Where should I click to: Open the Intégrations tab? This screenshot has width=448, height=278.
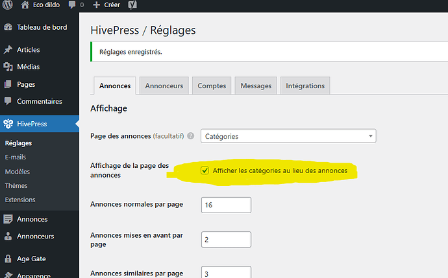coord(305,86)
